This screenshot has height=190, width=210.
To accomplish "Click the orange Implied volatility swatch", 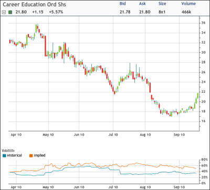I will tap(31, 155).
